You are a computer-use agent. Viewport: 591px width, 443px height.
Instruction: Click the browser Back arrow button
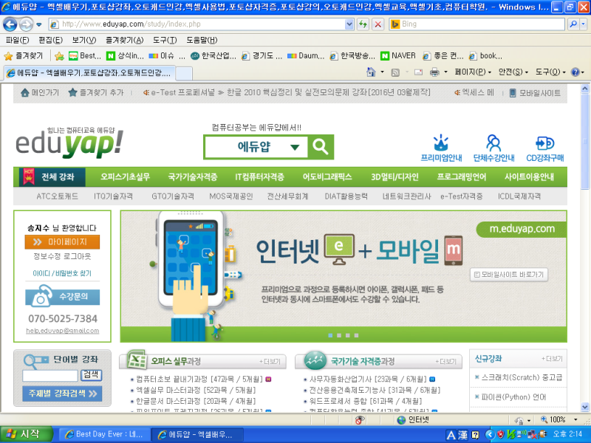tap(10, 24)
